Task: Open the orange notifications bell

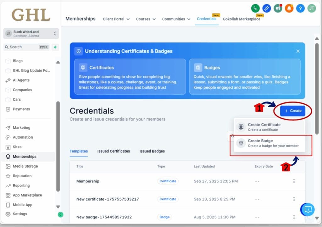Action: click(289, 8)
